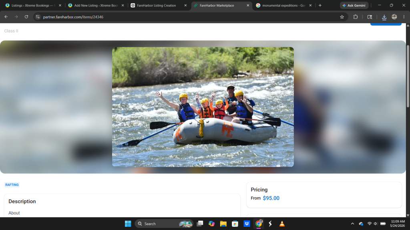The height and width of the screenshot is (230, 410).
Task: Click the Description heading
Action: pyautogui.click(x=22, y=201)
